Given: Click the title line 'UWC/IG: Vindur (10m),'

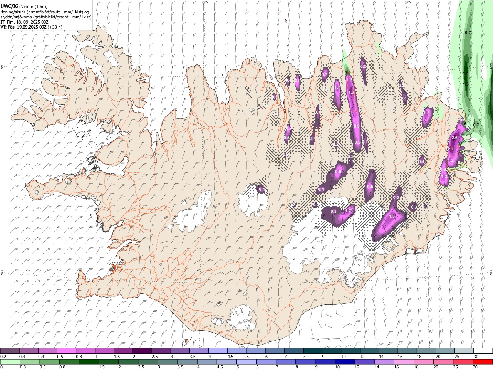Looking at the screenshot, I should coord(24,7).
